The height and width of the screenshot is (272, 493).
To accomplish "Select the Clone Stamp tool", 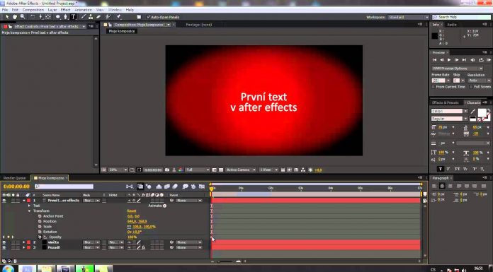I will (x=91, y=17).
